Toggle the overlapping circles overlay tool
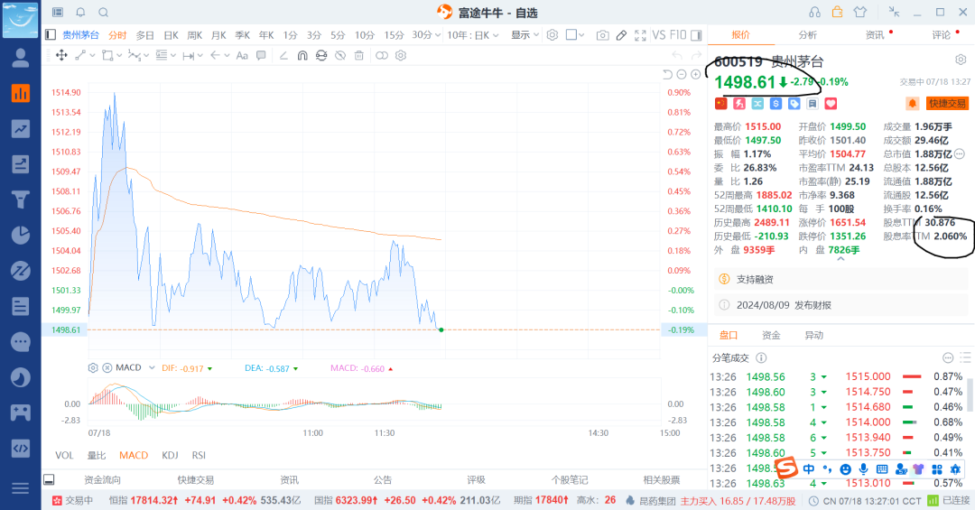The height and width of the screenshot is (510, 975). coord(382,55)
